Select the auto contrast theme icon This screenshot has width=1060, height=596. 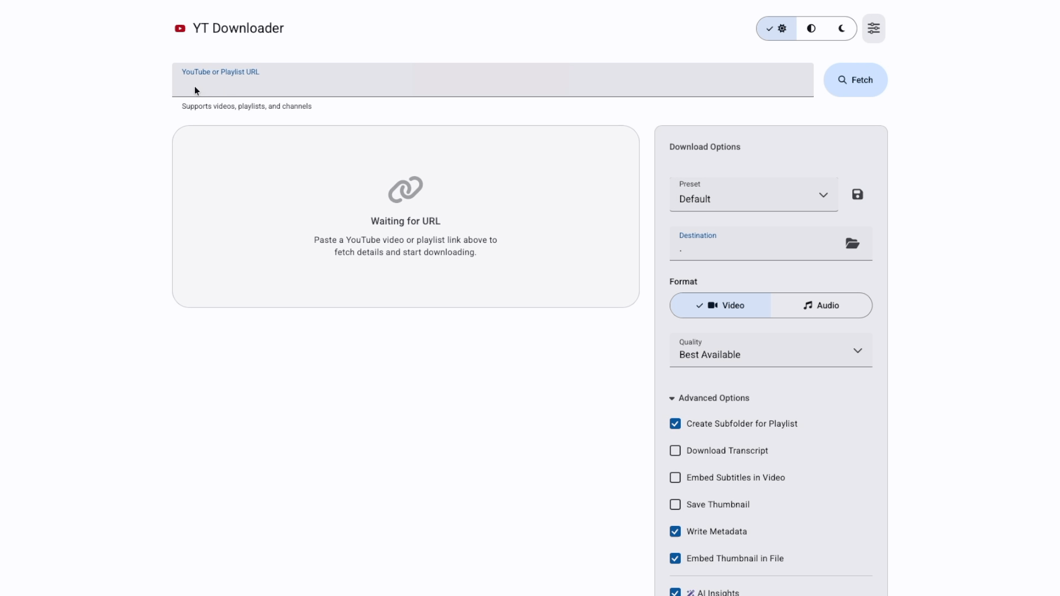811,28
